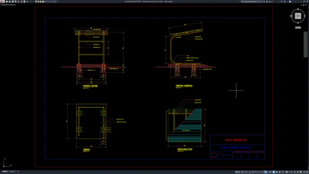Viewport: 309px width, 174px height.
Task: Open the viewport controls label at top-left
Action: click(x=8, y=5)
